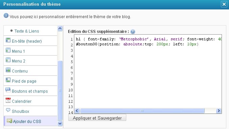Click the 'absolute' value in line 2
The image size is (229, 129).
133,44
